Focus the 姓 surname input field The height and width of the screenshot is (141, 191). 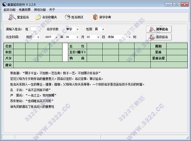35,29
